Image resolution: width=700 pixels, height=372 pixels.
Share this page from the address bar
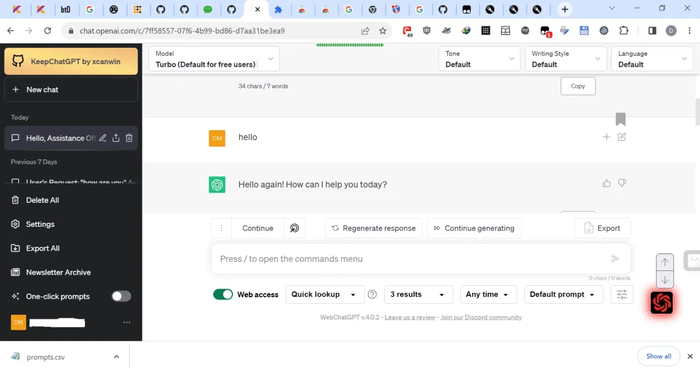(x=365, y=31)
